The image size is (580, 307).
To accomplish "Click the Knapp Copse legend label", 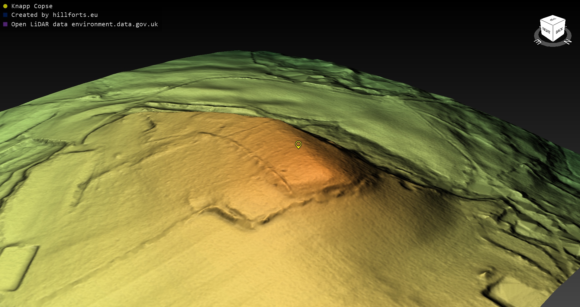I will 32,6.
